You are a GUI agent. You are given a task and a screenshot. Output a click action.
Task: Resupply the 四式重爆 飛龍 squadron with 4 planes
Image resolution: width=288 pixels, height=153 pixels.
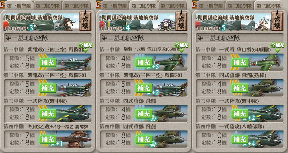[x=144, y=114]
